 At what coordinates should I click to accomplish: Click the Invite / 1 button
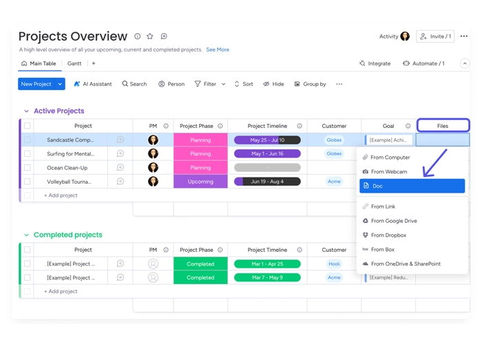(435, 36)
